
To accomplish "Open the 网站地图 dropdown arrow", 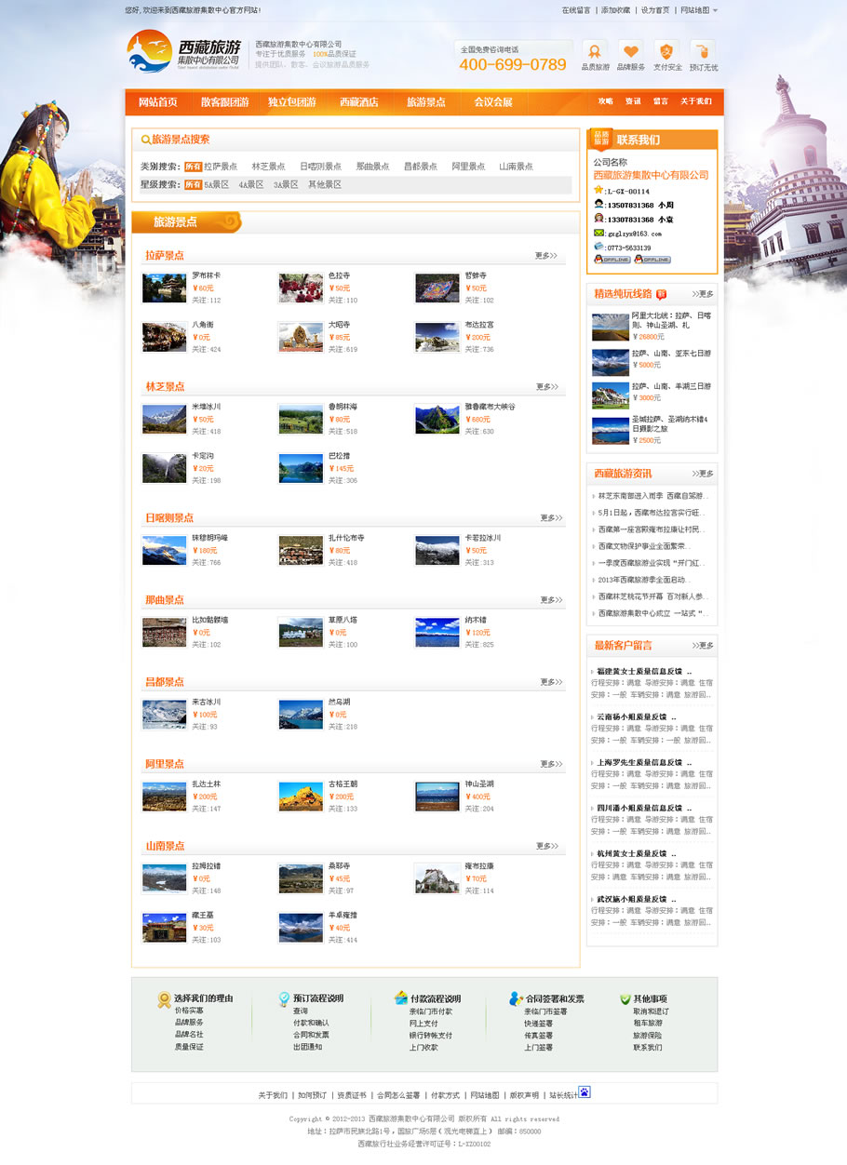I will pos(715,11).
